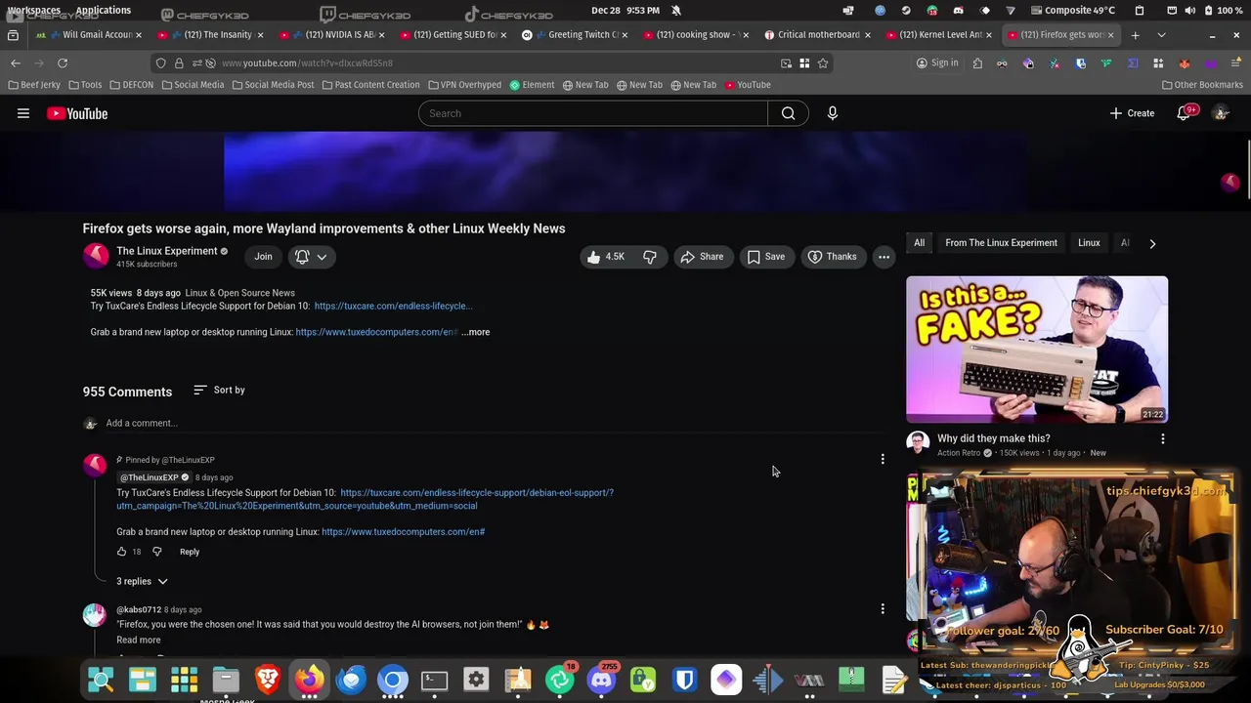Viewport: 1251px width, 703px height.
Task: Open the Applications menu in top panel
Action: 103,10
